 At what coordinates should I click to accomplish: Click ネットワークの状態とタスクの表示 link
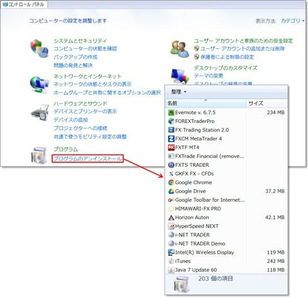point(92,84)
